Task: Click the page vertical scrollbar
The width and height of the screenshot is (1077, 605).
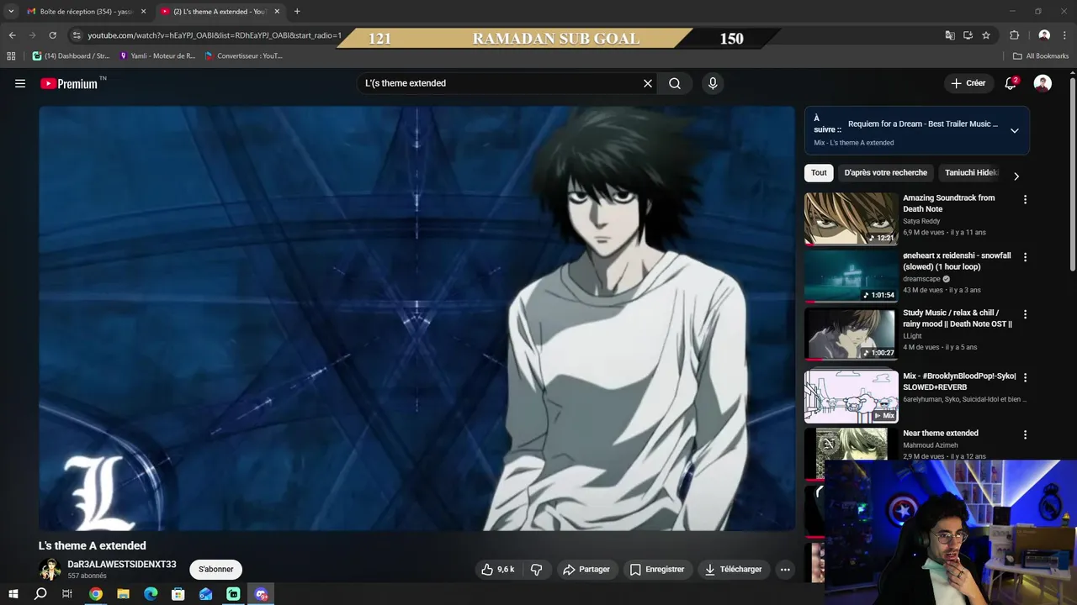Action: [x=1073, y=173]
